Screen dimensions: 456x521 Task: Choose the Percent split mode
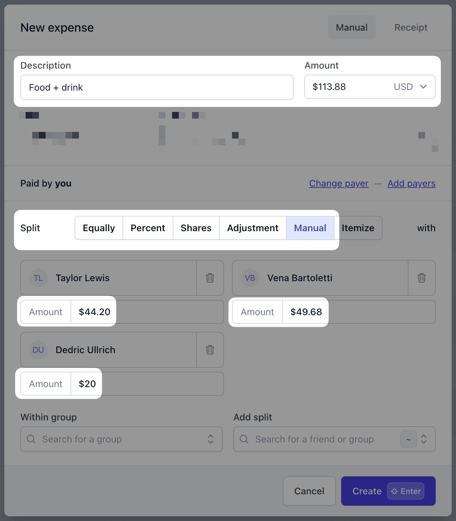pos(148,228)
